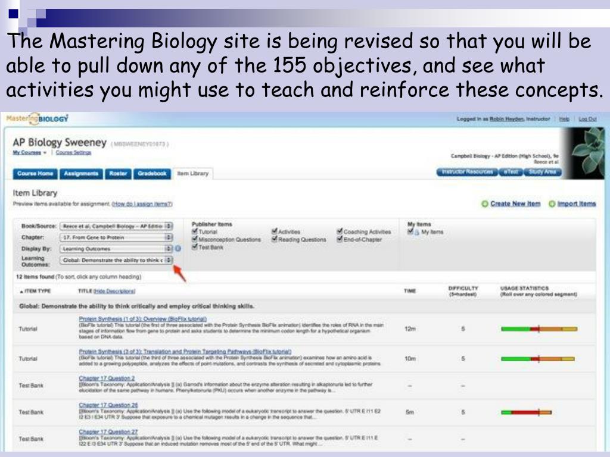Open Chapter 17 Question 2

click(107, 378)
